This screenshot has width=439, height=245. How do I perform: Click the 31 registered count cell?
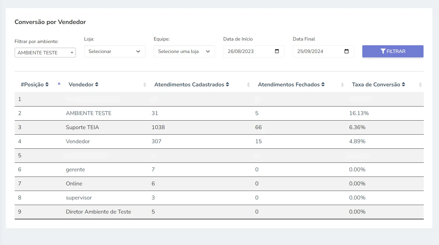[155, 113]
